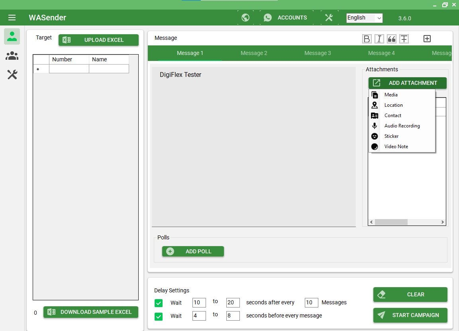459x331 pixels.
Task: Choose Contact from the attachment menu
Action: pyautogui.click(x=402, y=116)
